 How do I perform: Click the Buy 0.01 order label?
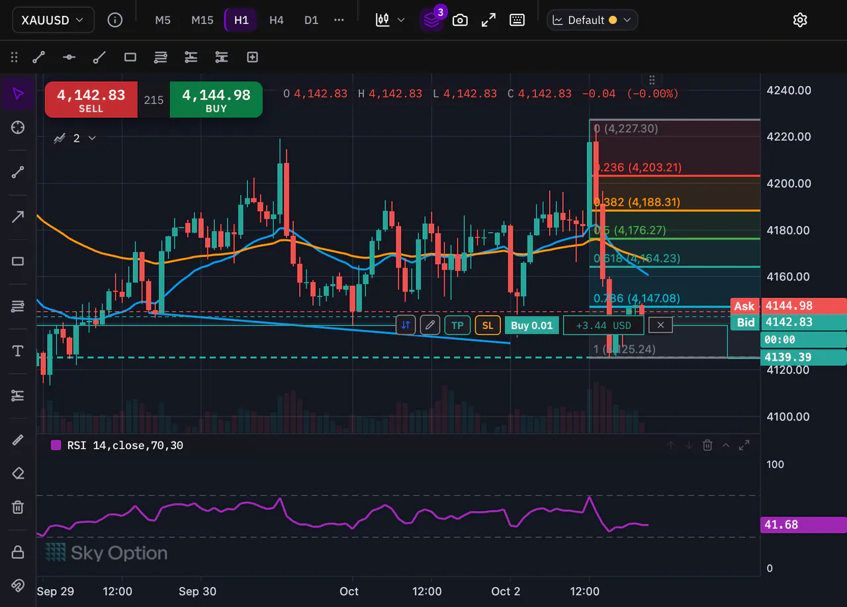(532, 325)
